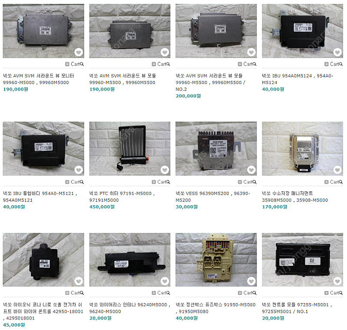
Task: Click heart icon on control module 97255-M5001
Action: pos(337,281)
